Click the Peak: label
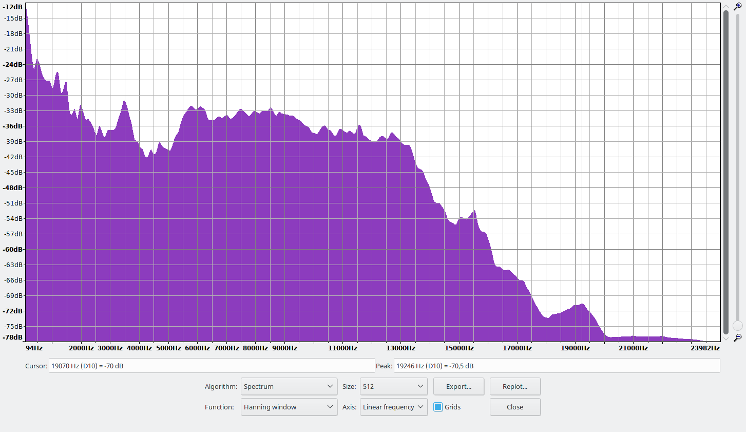The width and height of the screenshot is (746, 432). point(384,366)
